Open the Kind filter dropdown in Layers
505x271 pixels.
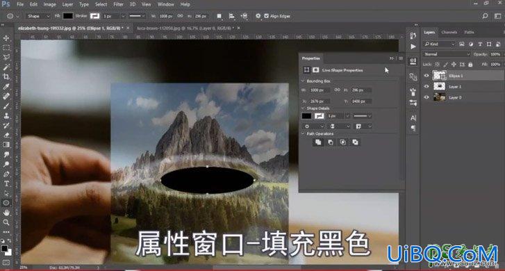[439, 44]
